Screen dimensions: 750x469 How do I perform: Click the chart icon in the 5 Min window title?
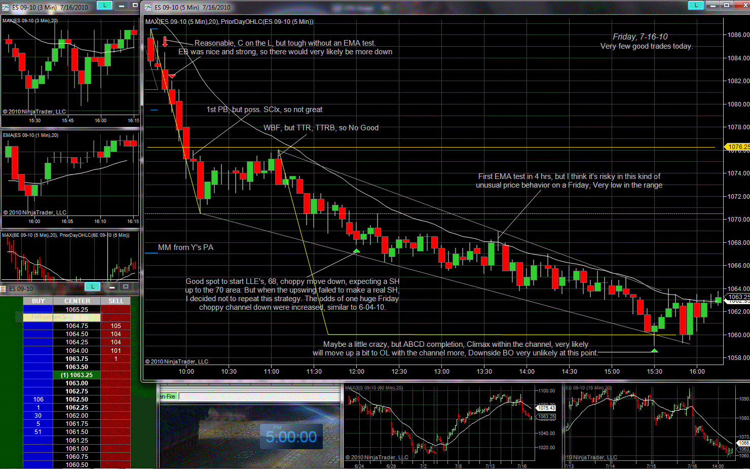[x=148, y=7]
